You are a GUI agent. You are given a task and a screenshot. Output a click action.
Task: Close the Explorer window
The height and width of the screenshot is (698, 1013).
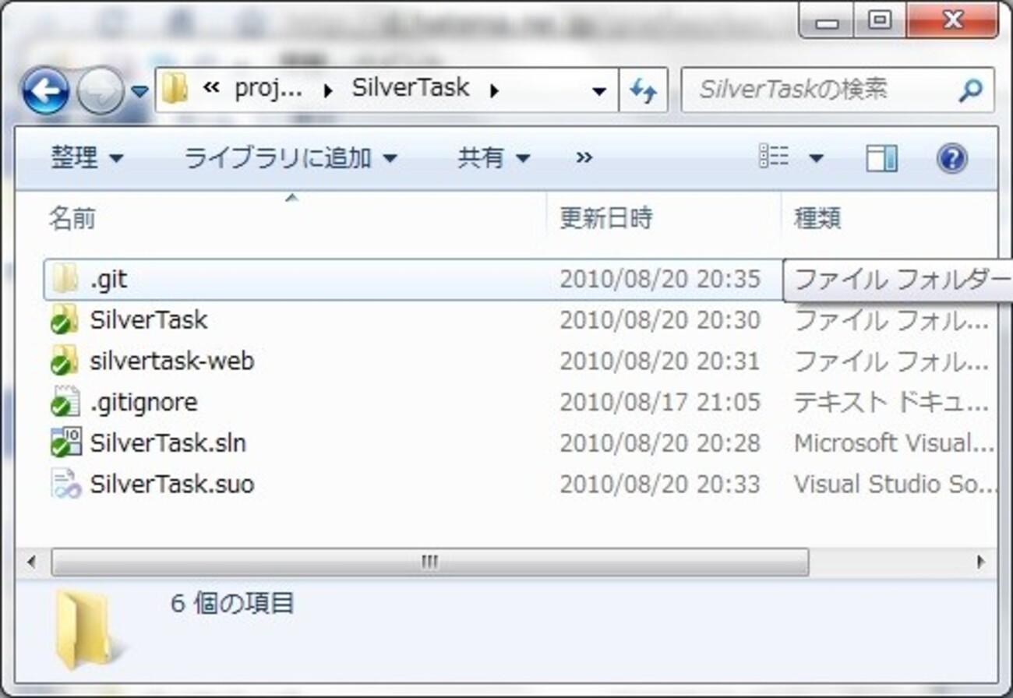952,20
